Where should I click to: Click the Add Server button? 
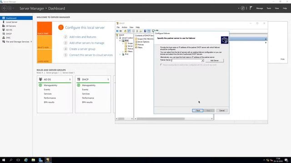[214, 60]
